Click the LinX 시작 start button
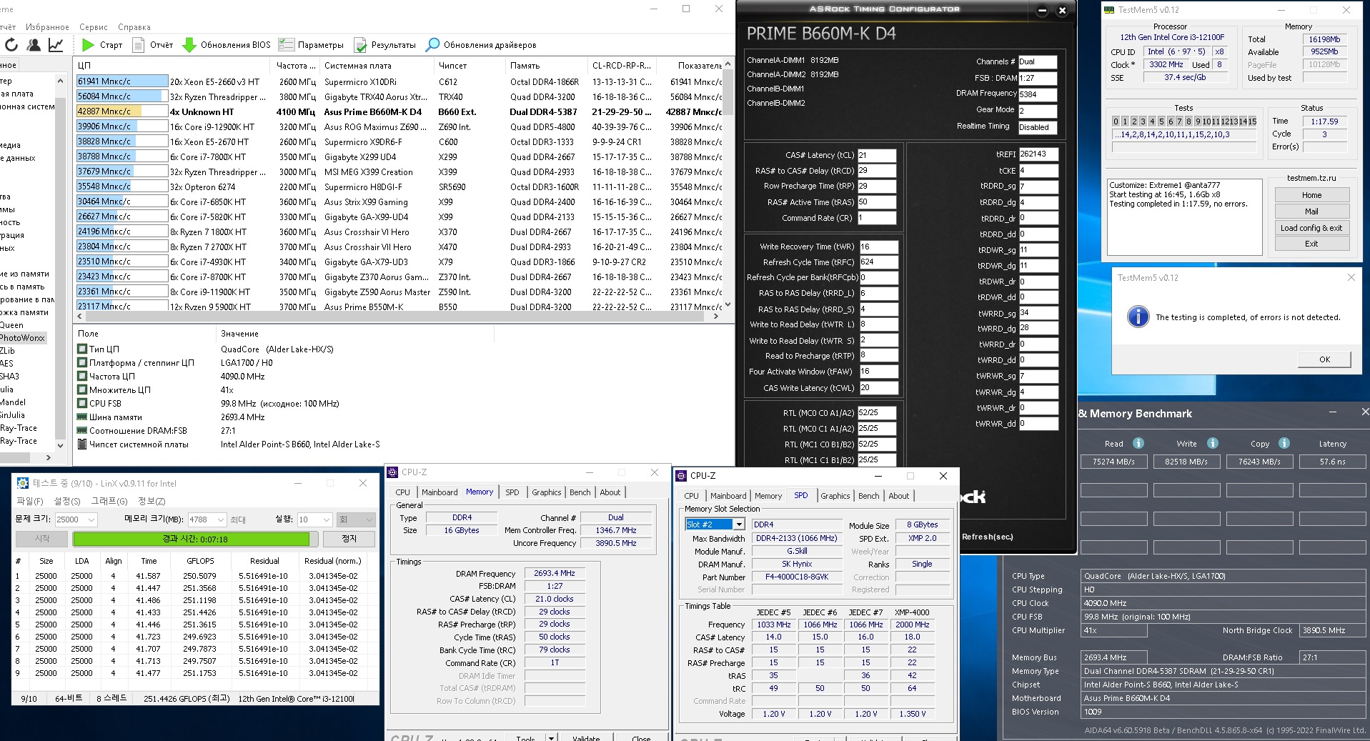The image size is (1370, 741). pos(42,539)
